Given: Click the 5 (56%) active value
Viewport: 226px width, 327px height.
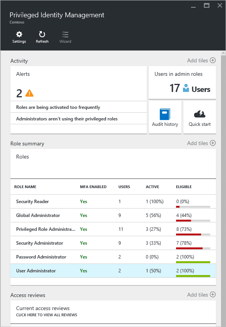Looking at the screenshot, I should click(x=153, y=215).
